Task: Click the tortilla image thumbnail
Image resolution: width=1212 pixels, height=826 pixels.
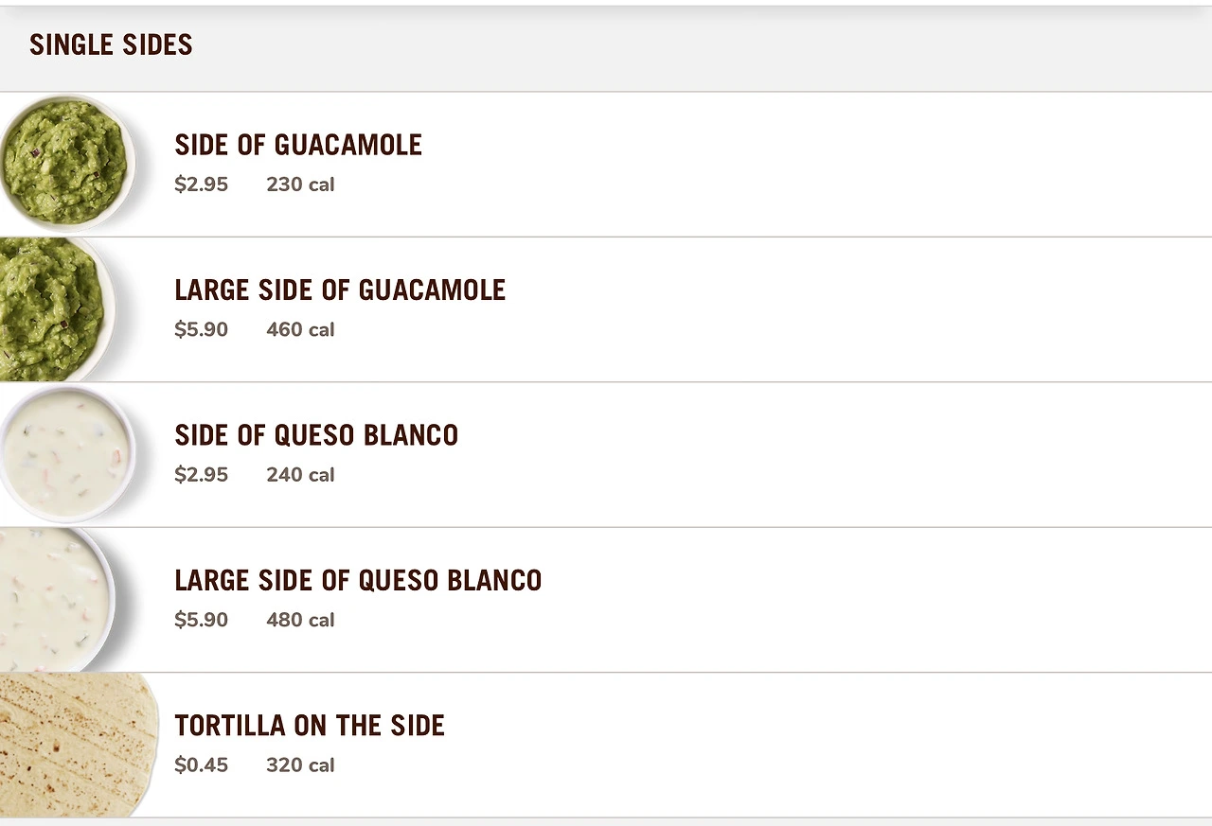Action: pos(76,745)
